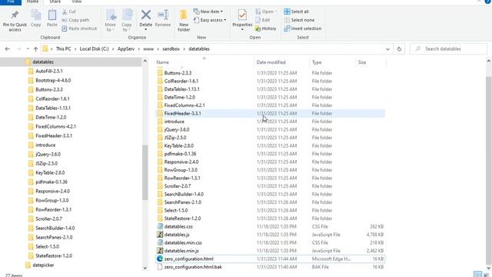Click the Copy to icon
The height and width of the screenshot is (277, 492).
pos(127,15)
